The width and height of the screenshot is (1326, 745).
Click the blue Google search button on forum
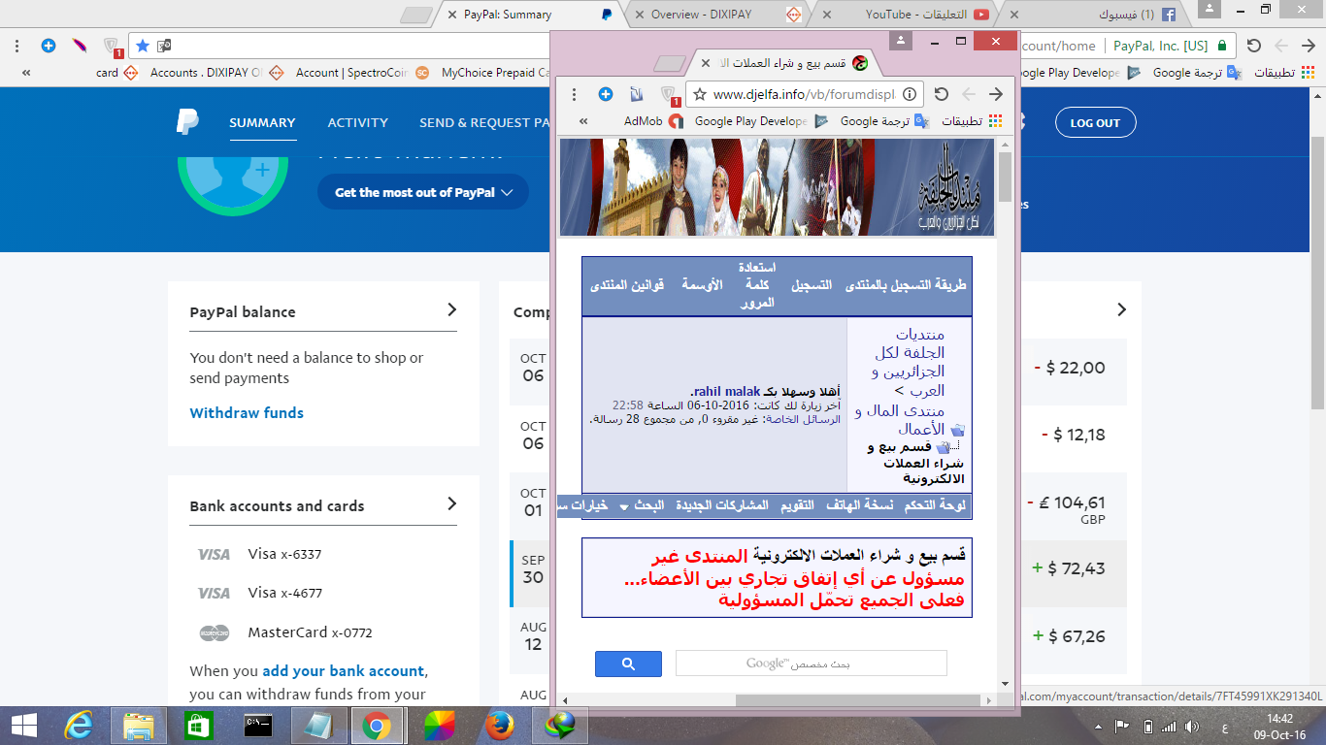pos(628,664)
